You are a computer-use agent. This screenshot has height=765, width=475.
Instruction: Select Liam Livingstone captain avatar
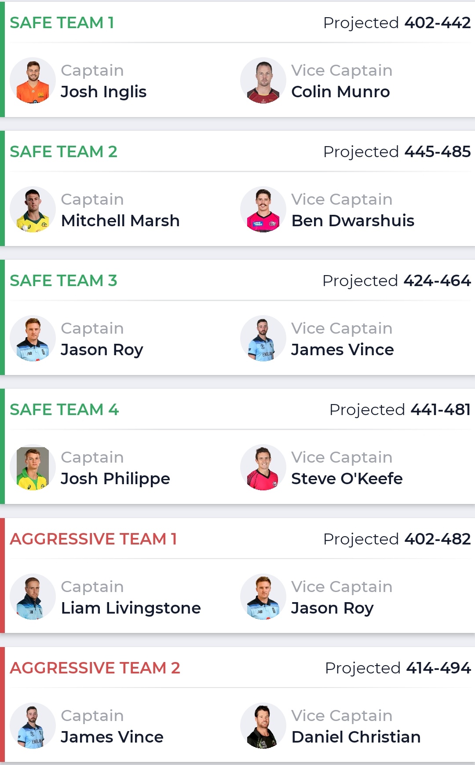pos(33,596)
